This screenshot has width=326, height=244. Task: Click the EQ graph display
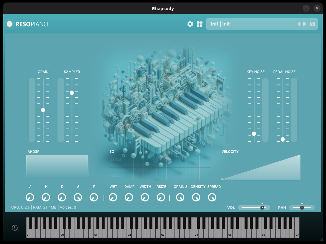(x=160, y=168)
